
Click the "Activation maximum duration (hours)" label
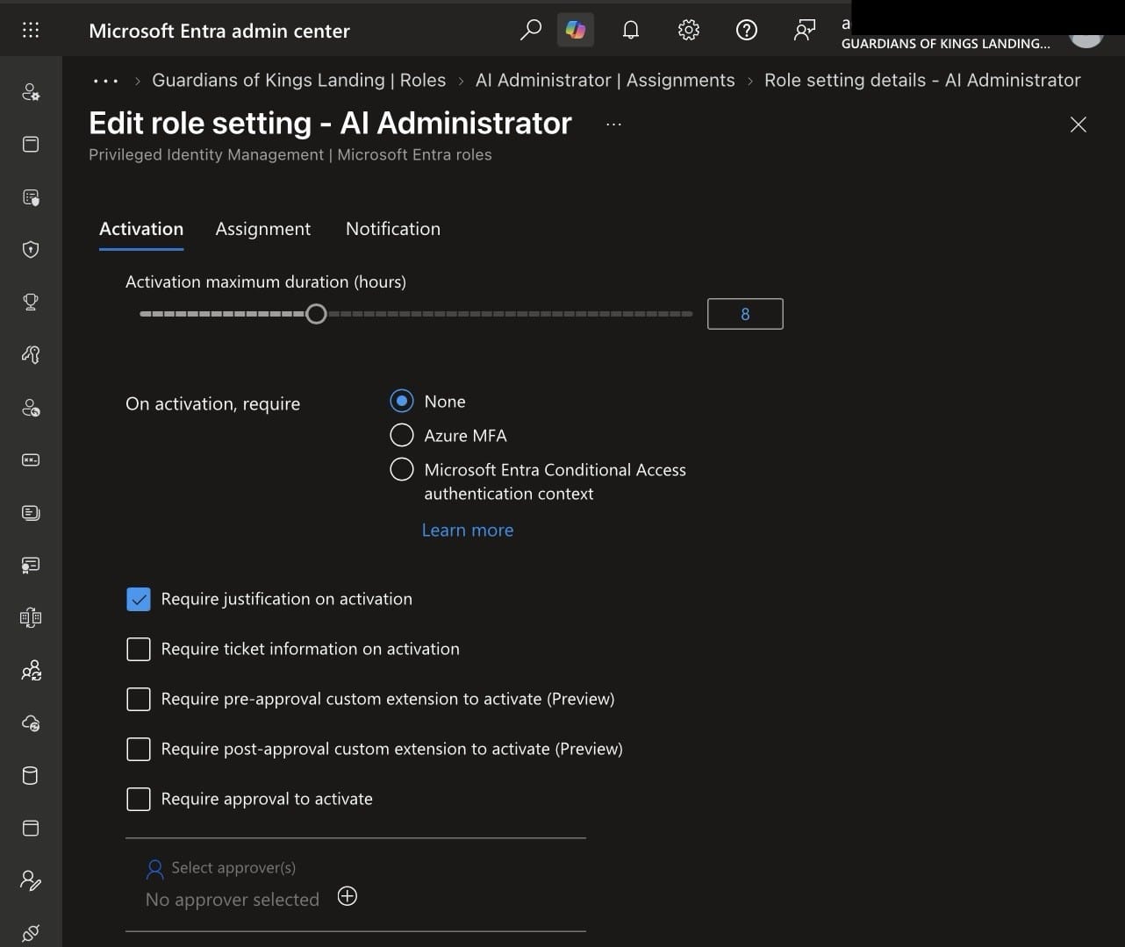(x=266, y=281)
